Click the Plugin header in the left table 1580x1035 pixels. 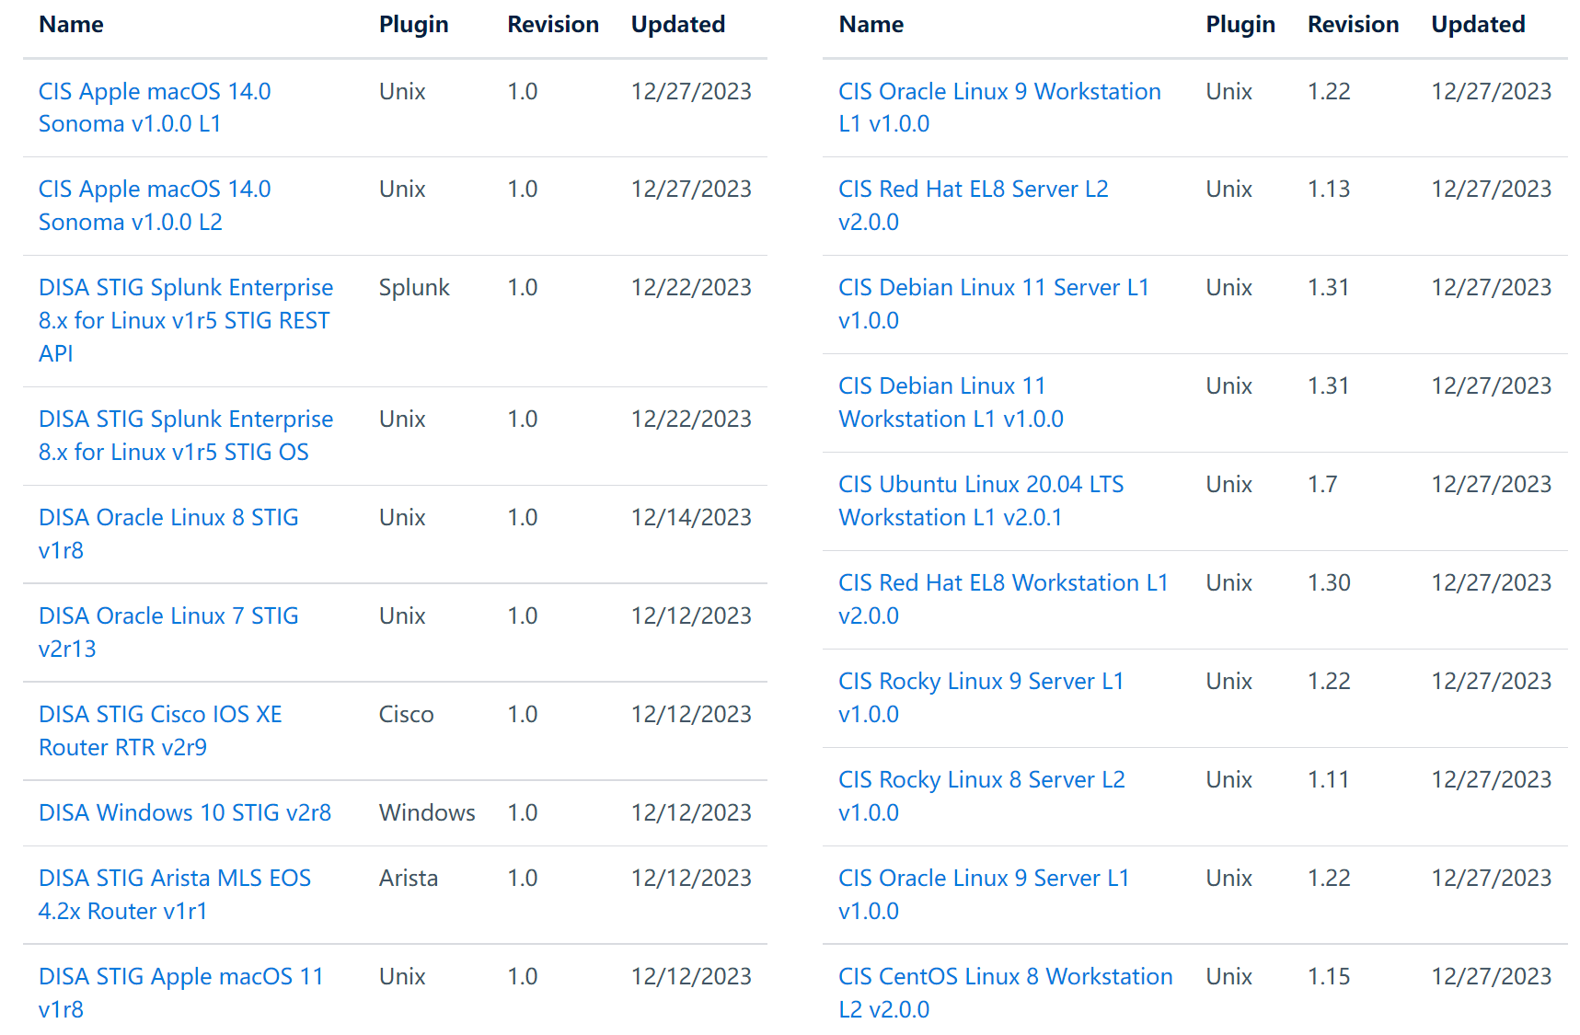(414, 25)
